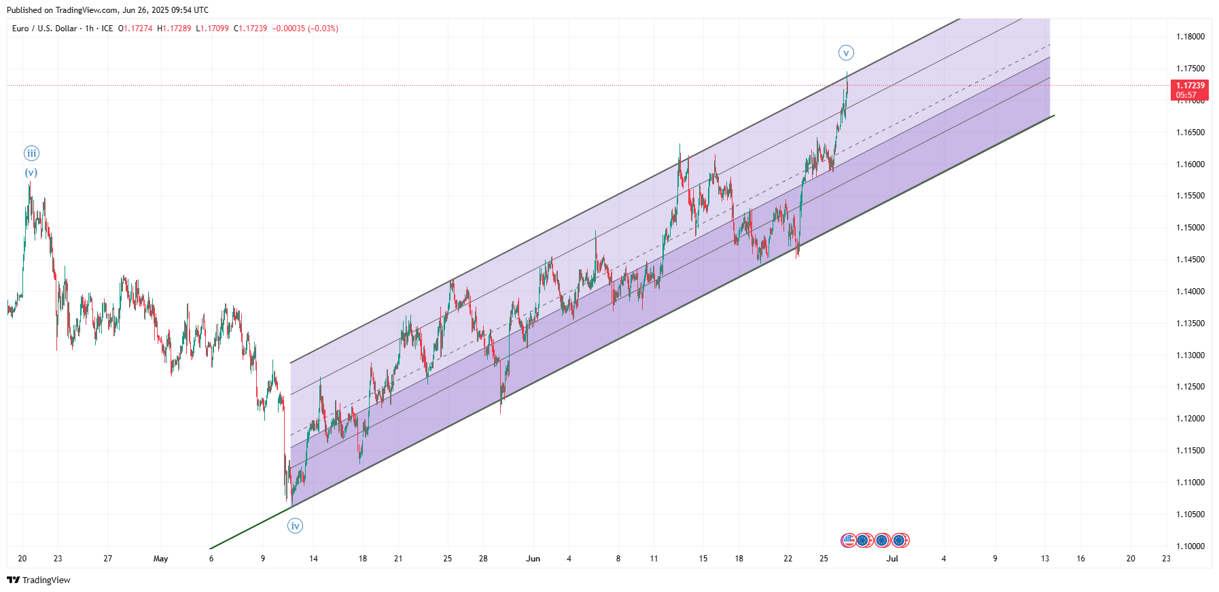Click the 16 date label on time axis
This screenshot has width=1219, height=592.
1080,559
